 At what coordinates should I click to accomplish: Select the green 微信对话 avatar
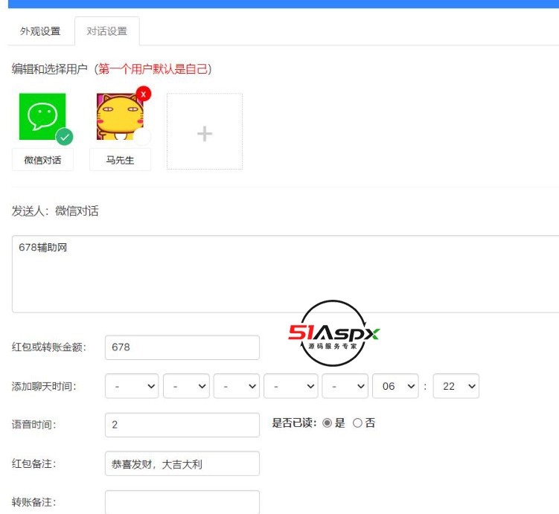coord(42,117)
